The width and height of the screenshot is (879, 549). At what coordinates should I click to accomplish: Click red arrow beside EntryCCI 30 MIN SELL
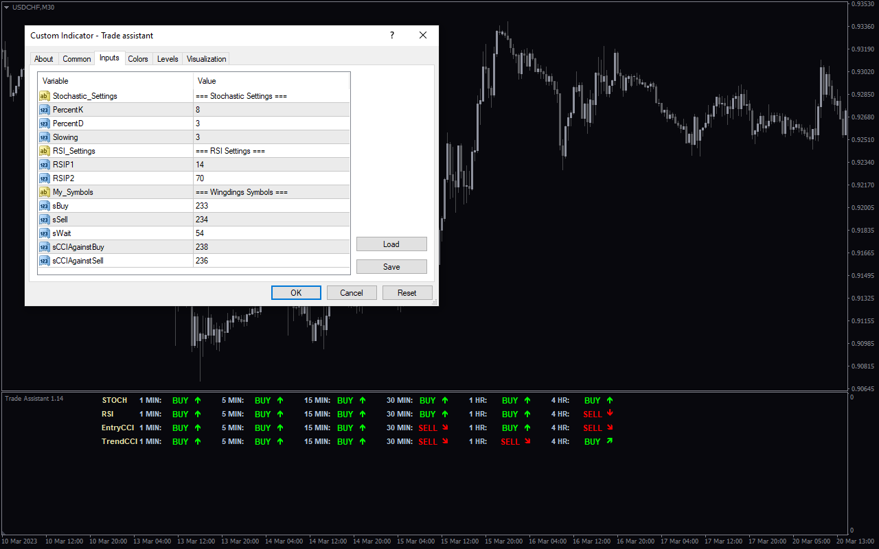pyautogui.click(x=444, y=427)
